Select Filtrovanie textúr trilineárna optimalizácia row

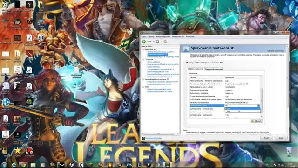225,81
